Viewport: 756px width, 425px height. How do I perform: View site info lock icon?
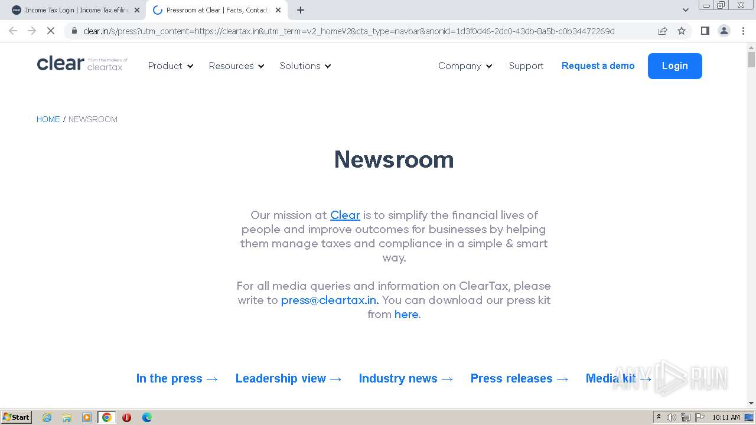73,31
